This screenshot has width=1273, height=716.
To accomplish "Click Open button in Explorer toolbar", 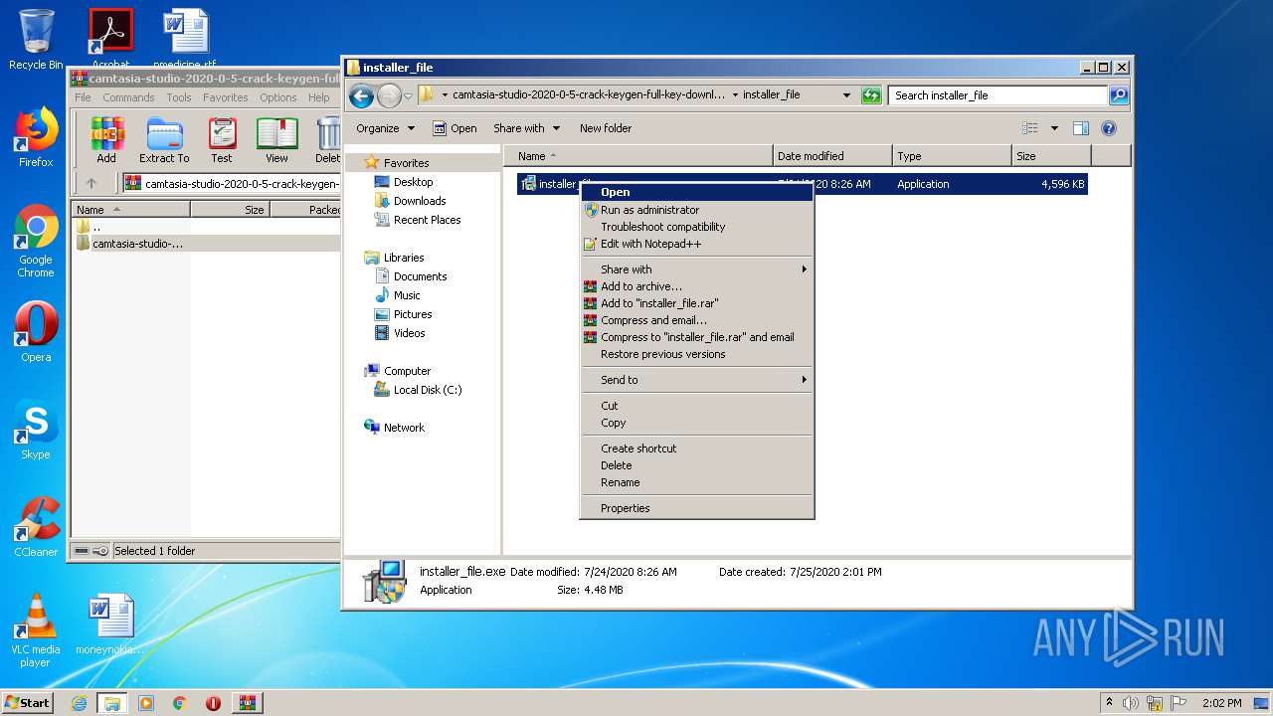I will [455, 128].
